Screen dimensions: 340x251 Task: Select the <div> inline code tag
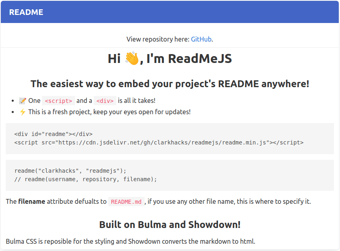pos(105,101)
